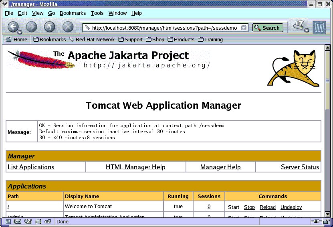333x227 pixels.
Task: Click the "Sessions" column header
Action: tap(209, 197)
